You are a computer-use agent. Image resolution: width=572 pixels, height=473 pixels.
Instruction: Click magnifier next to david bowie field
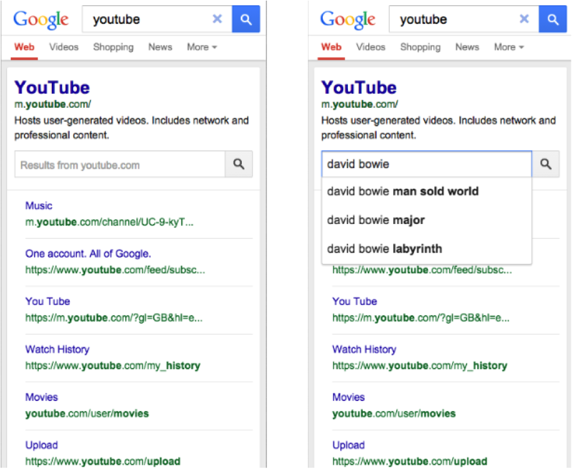click(546, 164)
